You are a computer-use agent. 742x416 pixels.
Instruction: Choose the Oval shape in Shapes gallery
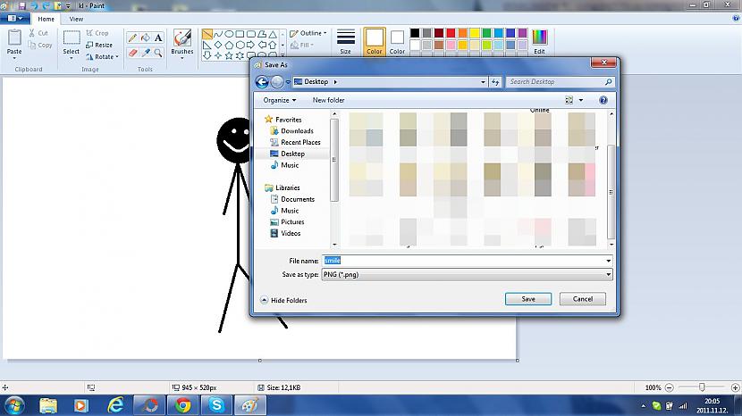(x=229, y=34)
